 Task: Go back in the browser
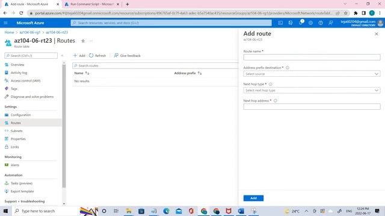click(5, 13)
